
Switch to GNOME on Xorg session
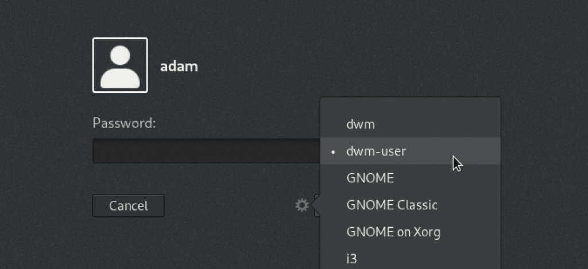coord(393,232)
